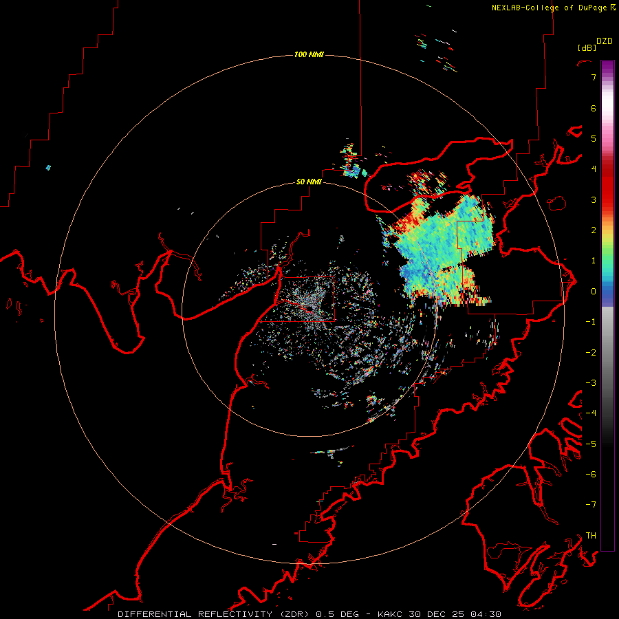Click the -4 value on color scale
Image resolution: width=619 pixels, height=619 pixels.
(591, 413)
